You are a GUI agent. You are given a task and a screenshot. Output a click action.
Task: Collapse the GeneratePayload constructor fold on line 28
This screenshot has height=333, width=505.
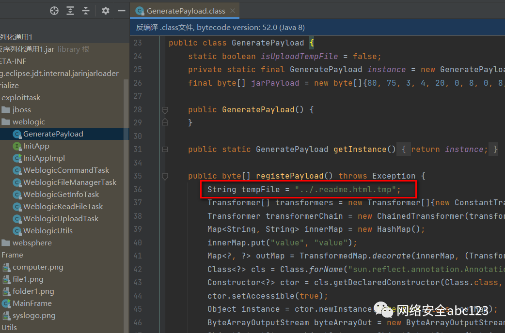[165, 110]
